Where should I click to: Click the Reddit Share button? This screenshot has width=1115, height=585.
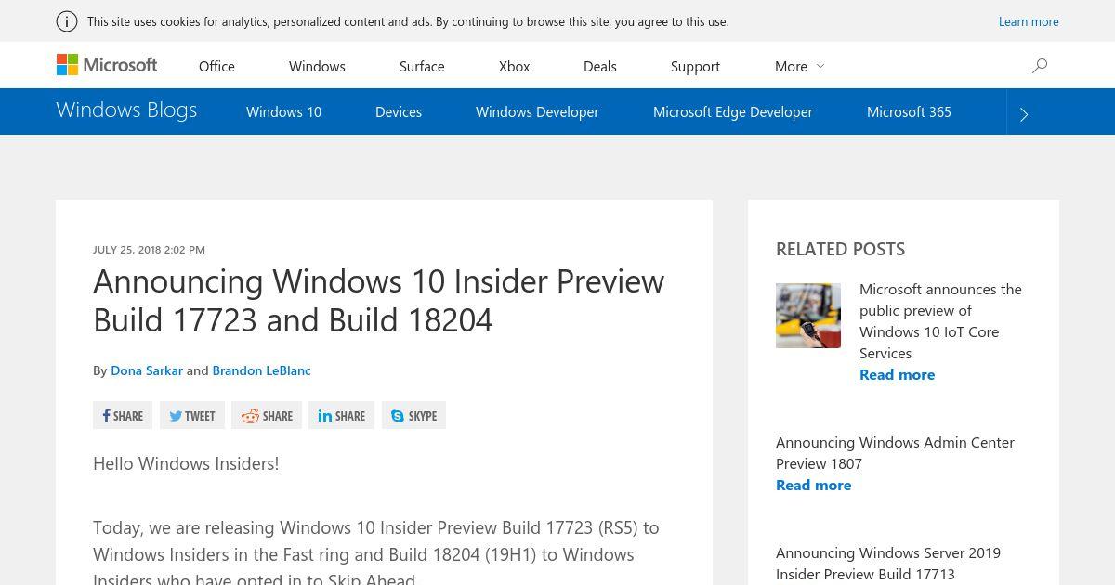[267, 416]
